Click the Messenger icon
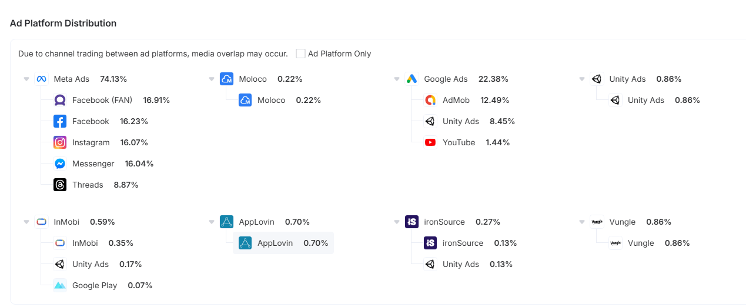 pos(60,164)
